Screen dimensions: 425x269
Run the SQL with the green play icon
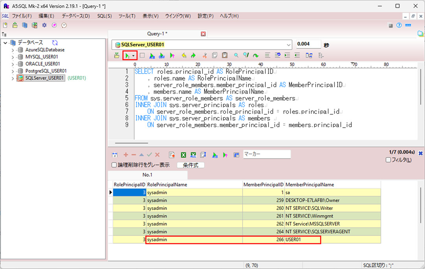127,56
